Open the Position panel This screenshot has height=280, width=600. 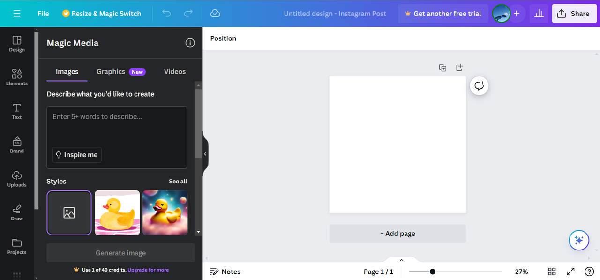coord(223,38)
